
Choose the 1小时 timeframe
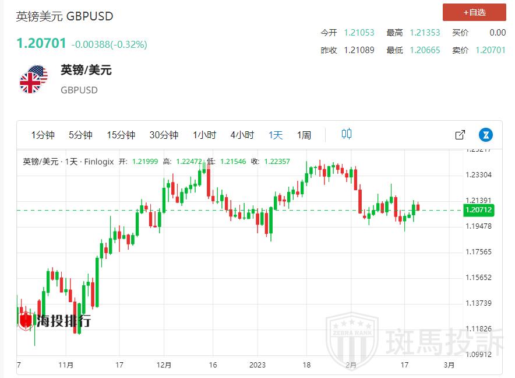pyautogui.click(x=204, y=135)
